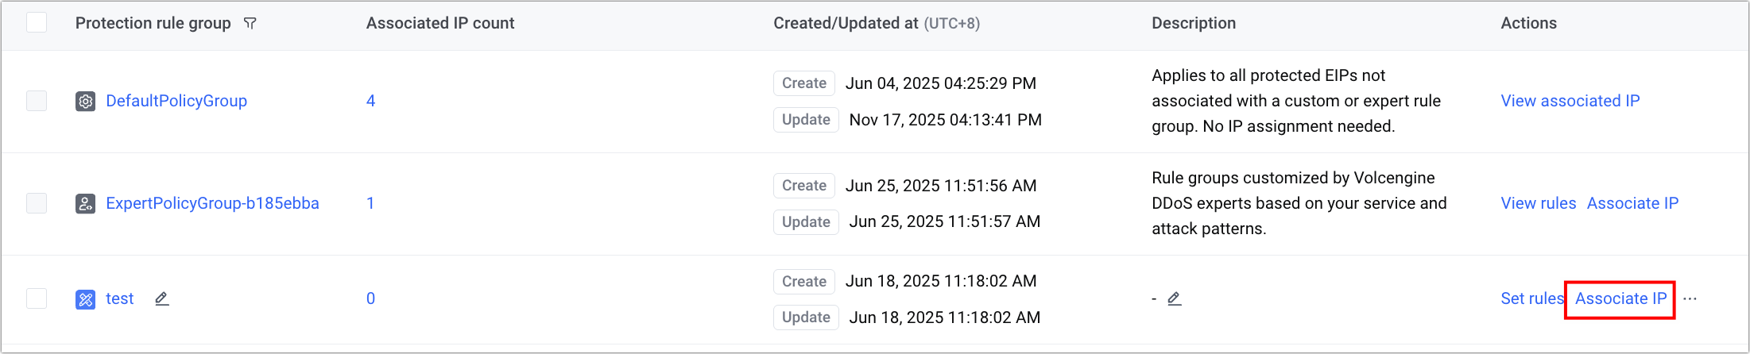Select the ExpertPolicyGroup-b185ebba row checkbox
1750x354 pixels.
pyautogui.click(x=37, y=203)
